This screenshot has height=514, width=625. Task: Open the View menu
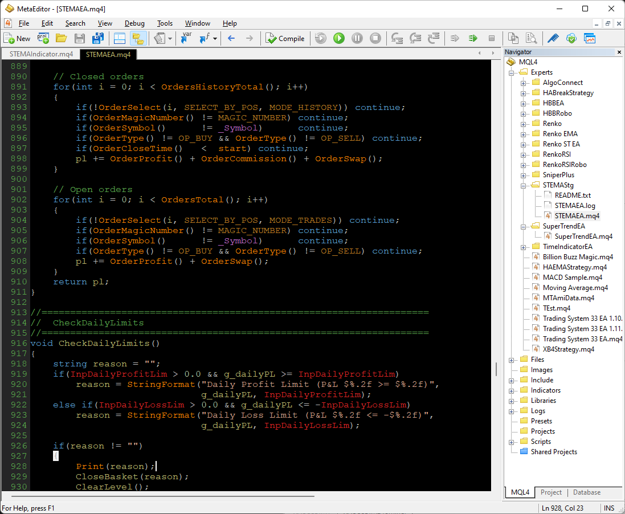tap(105, 23)
